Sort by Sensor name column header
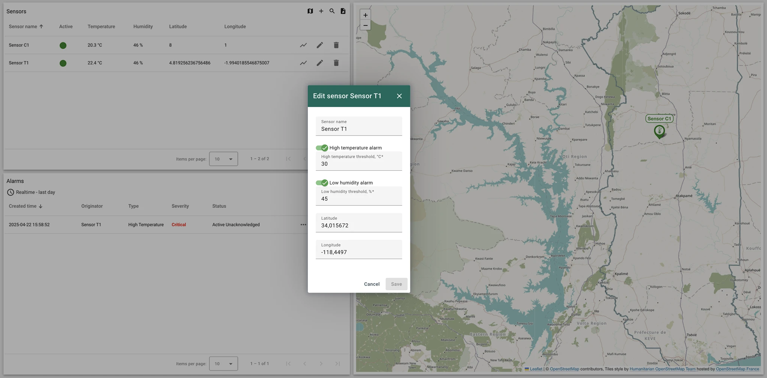Viewport: 767px width, 378px height. coord(23,27)
